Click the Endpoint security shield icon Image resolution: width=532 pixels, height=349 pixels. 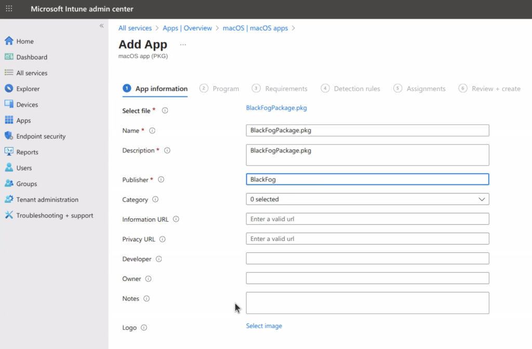tap(9, 136)
